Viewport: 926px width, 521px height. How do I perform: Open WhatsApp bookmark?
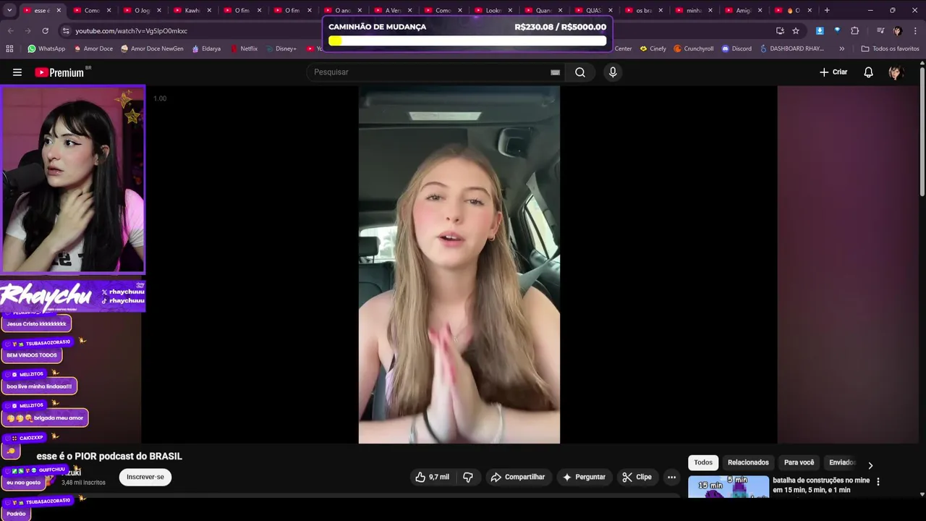click(46, 48)
